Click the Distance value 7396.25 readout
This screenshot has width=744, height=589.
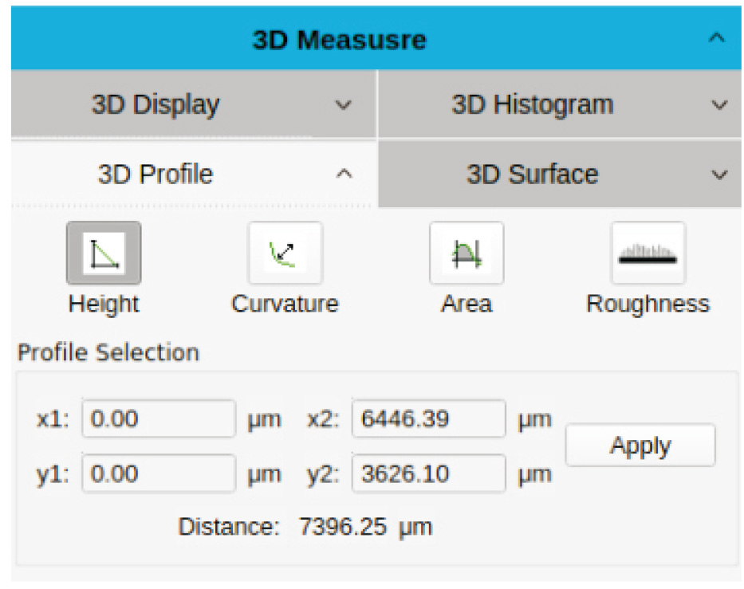343,526
